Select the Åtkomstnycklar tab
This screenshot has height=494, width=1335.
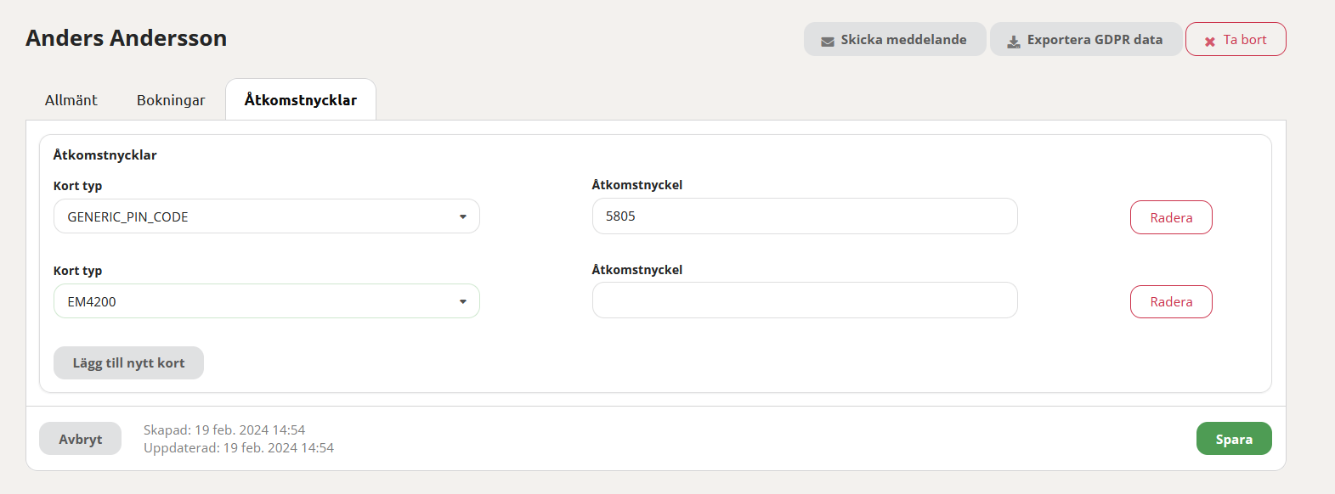tap(301, 100)
